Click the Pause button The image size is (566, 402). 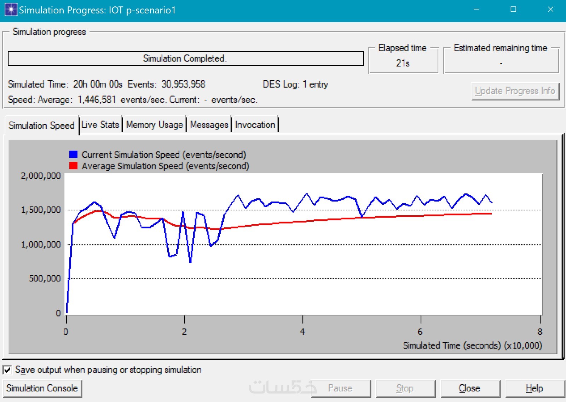pos(340,388)
